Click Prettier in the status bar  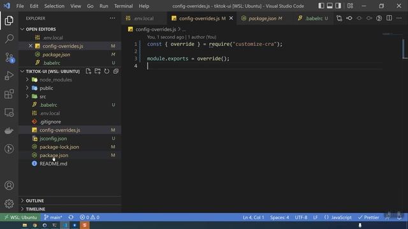(368, 218)
